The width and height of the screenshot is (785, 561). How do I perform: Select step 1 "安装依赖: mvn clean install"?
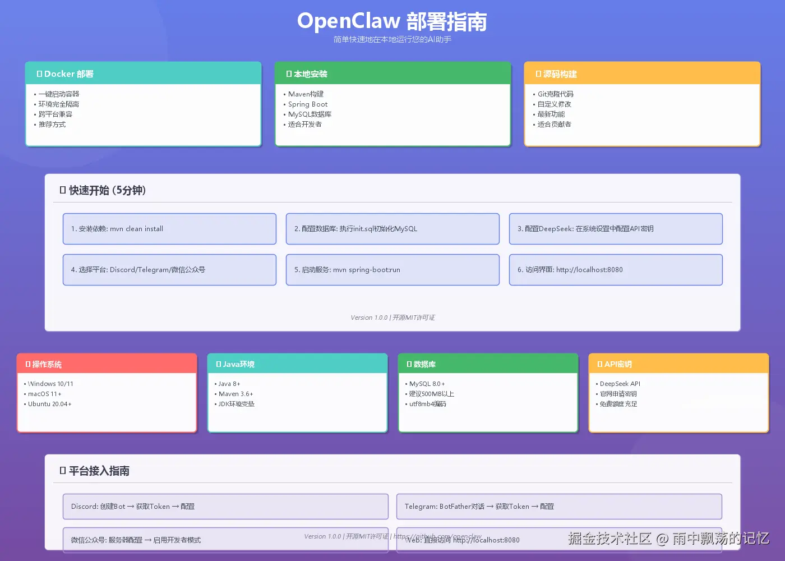coord(169,229)
